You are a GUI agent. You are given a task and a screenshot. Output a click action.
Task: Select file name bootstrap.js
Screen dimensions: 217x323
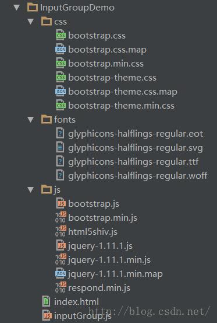tap(94, 204)
